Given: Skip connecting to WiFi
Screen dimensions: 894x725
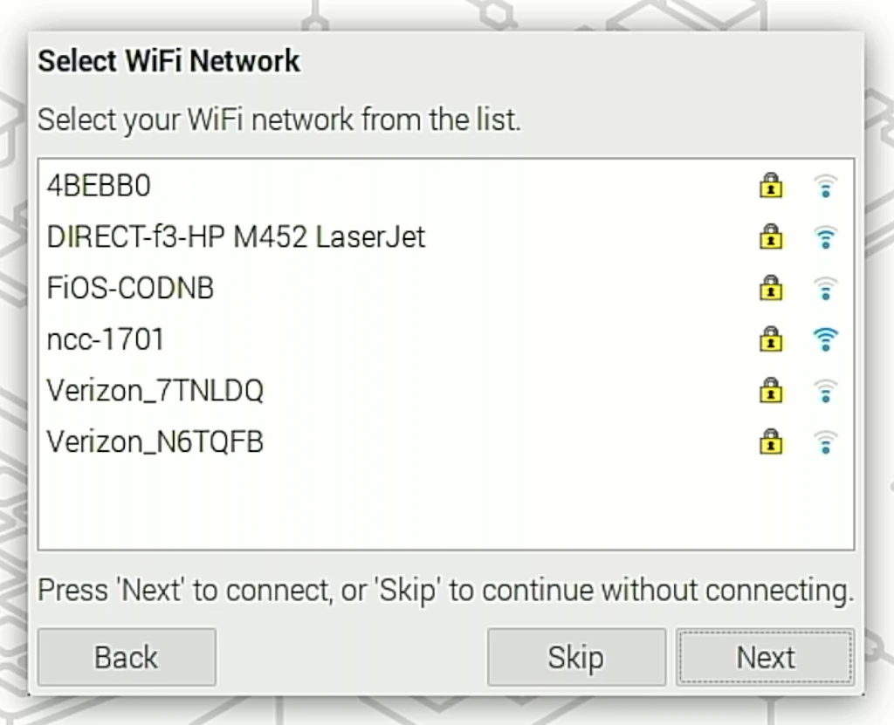Looking at the screenshot, I should 575,657.
